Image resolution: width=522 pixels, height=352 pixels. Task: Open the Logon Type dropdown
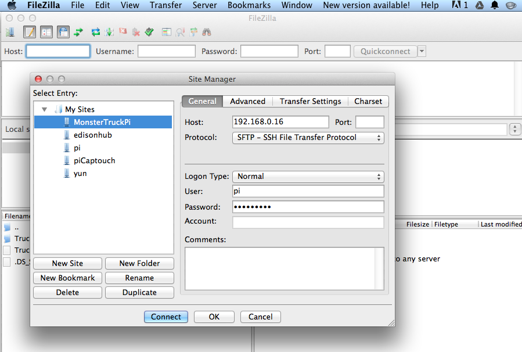point(308,177)
